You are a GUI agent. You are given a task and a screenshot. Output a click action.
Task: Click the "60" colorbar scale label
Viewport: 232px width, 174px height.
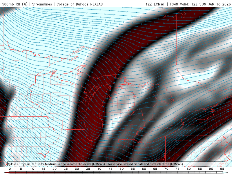(x=144, y=169)
